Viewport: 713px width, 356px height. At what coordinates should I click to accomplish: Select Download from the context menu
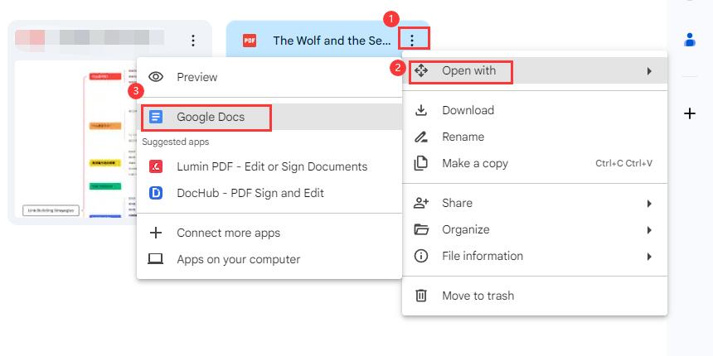[535, 110]
